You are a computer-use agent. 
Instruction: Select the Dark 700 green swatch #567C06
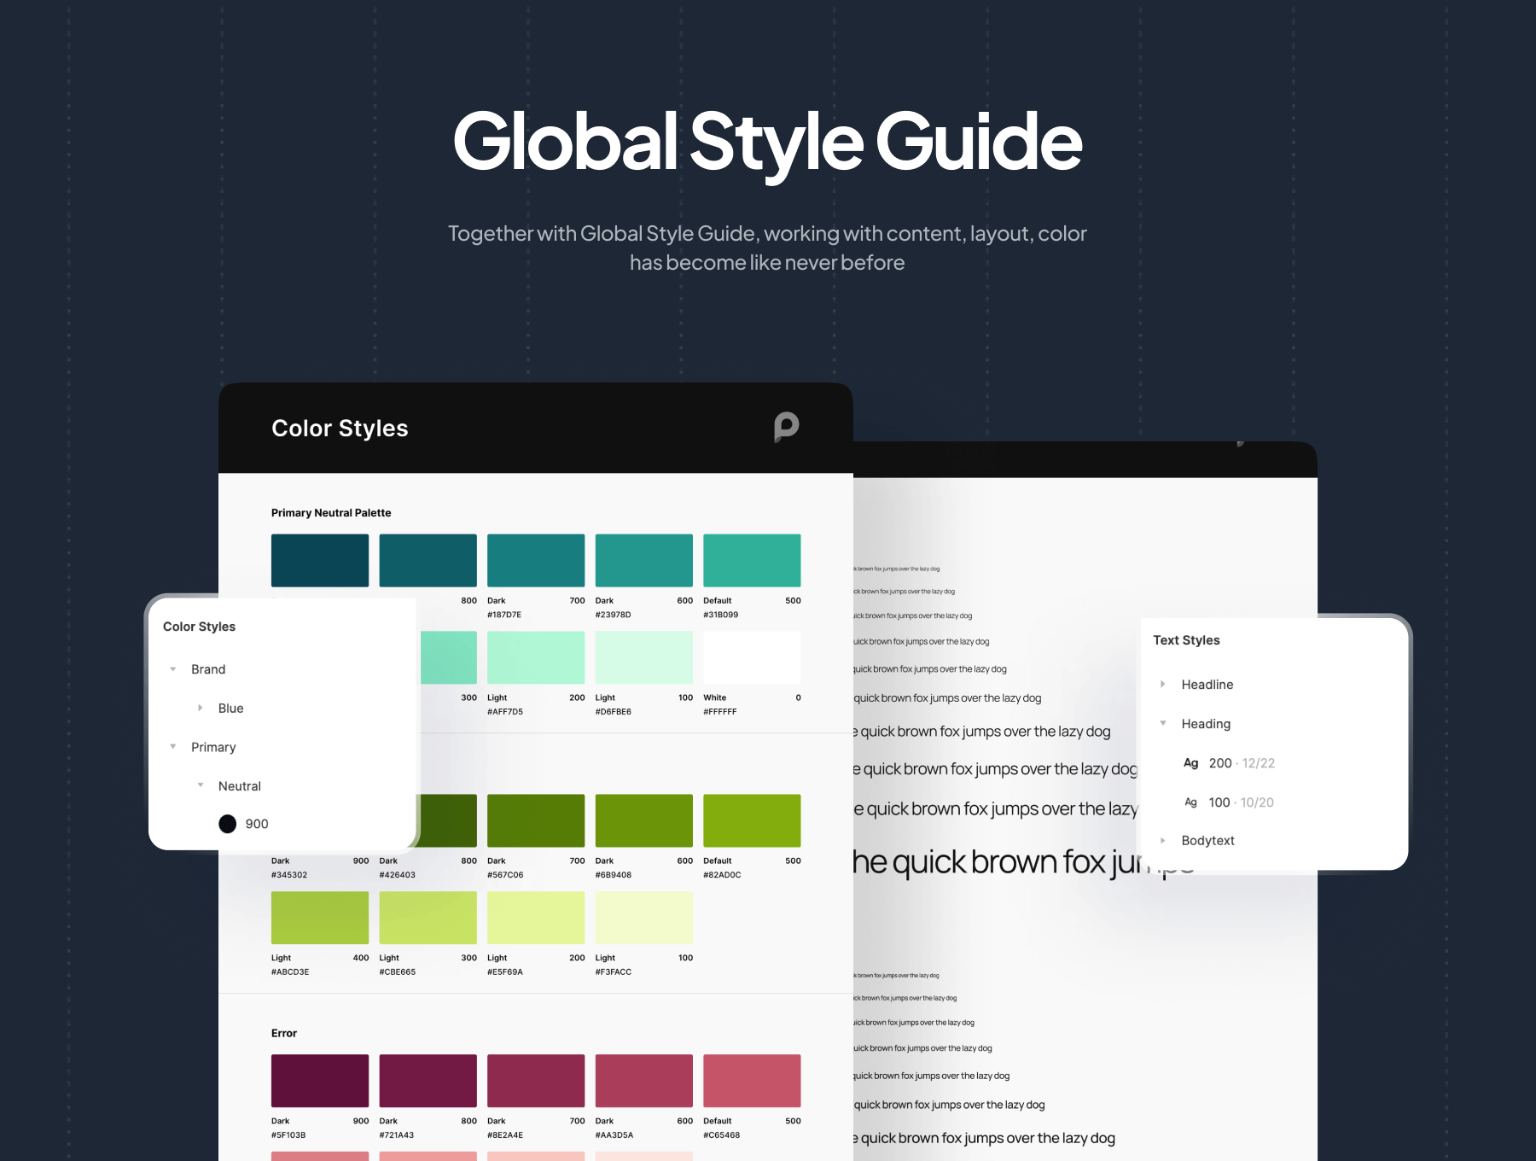pos(536,820)
